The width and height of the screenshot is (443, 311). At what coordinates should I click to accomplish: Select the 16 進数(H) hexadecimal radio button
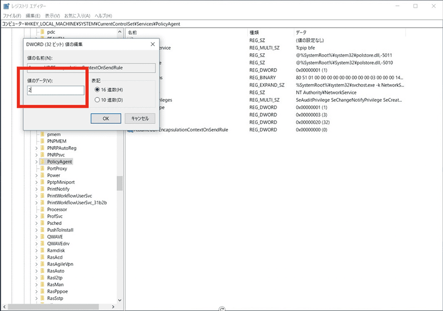point(97,90)
